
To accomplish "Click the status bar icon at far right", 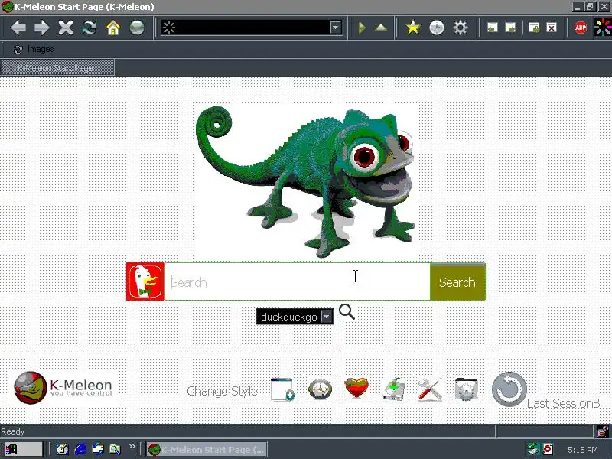I will pos(603,431).
